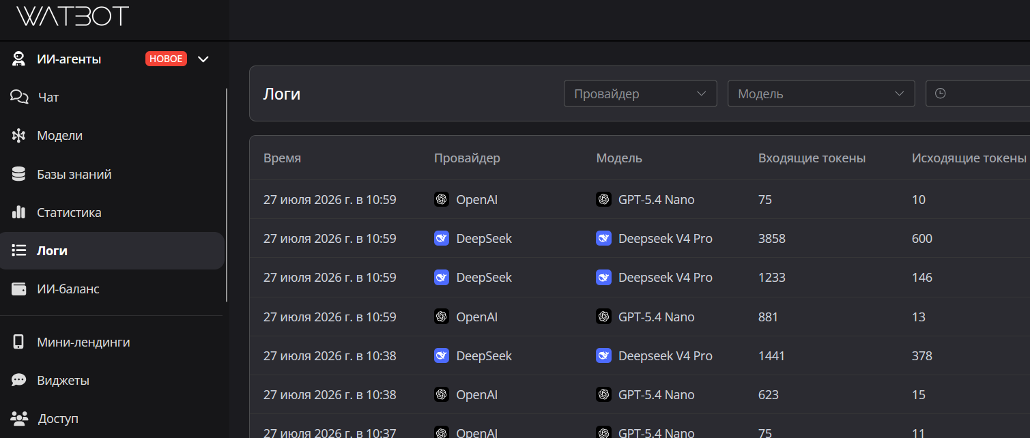This screenshot has width=1030, height=438.
Task: Click the Исходящие токены column header
Action: tap(969, 158)
